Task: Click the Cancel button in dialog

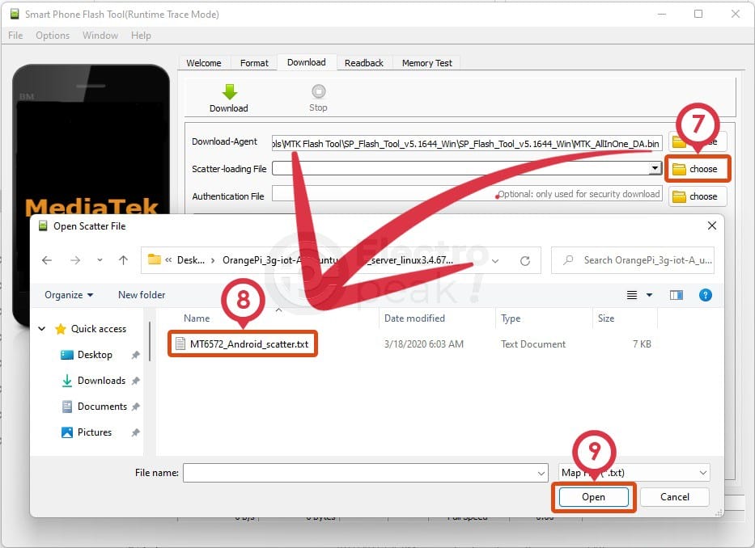Action: 673,497
